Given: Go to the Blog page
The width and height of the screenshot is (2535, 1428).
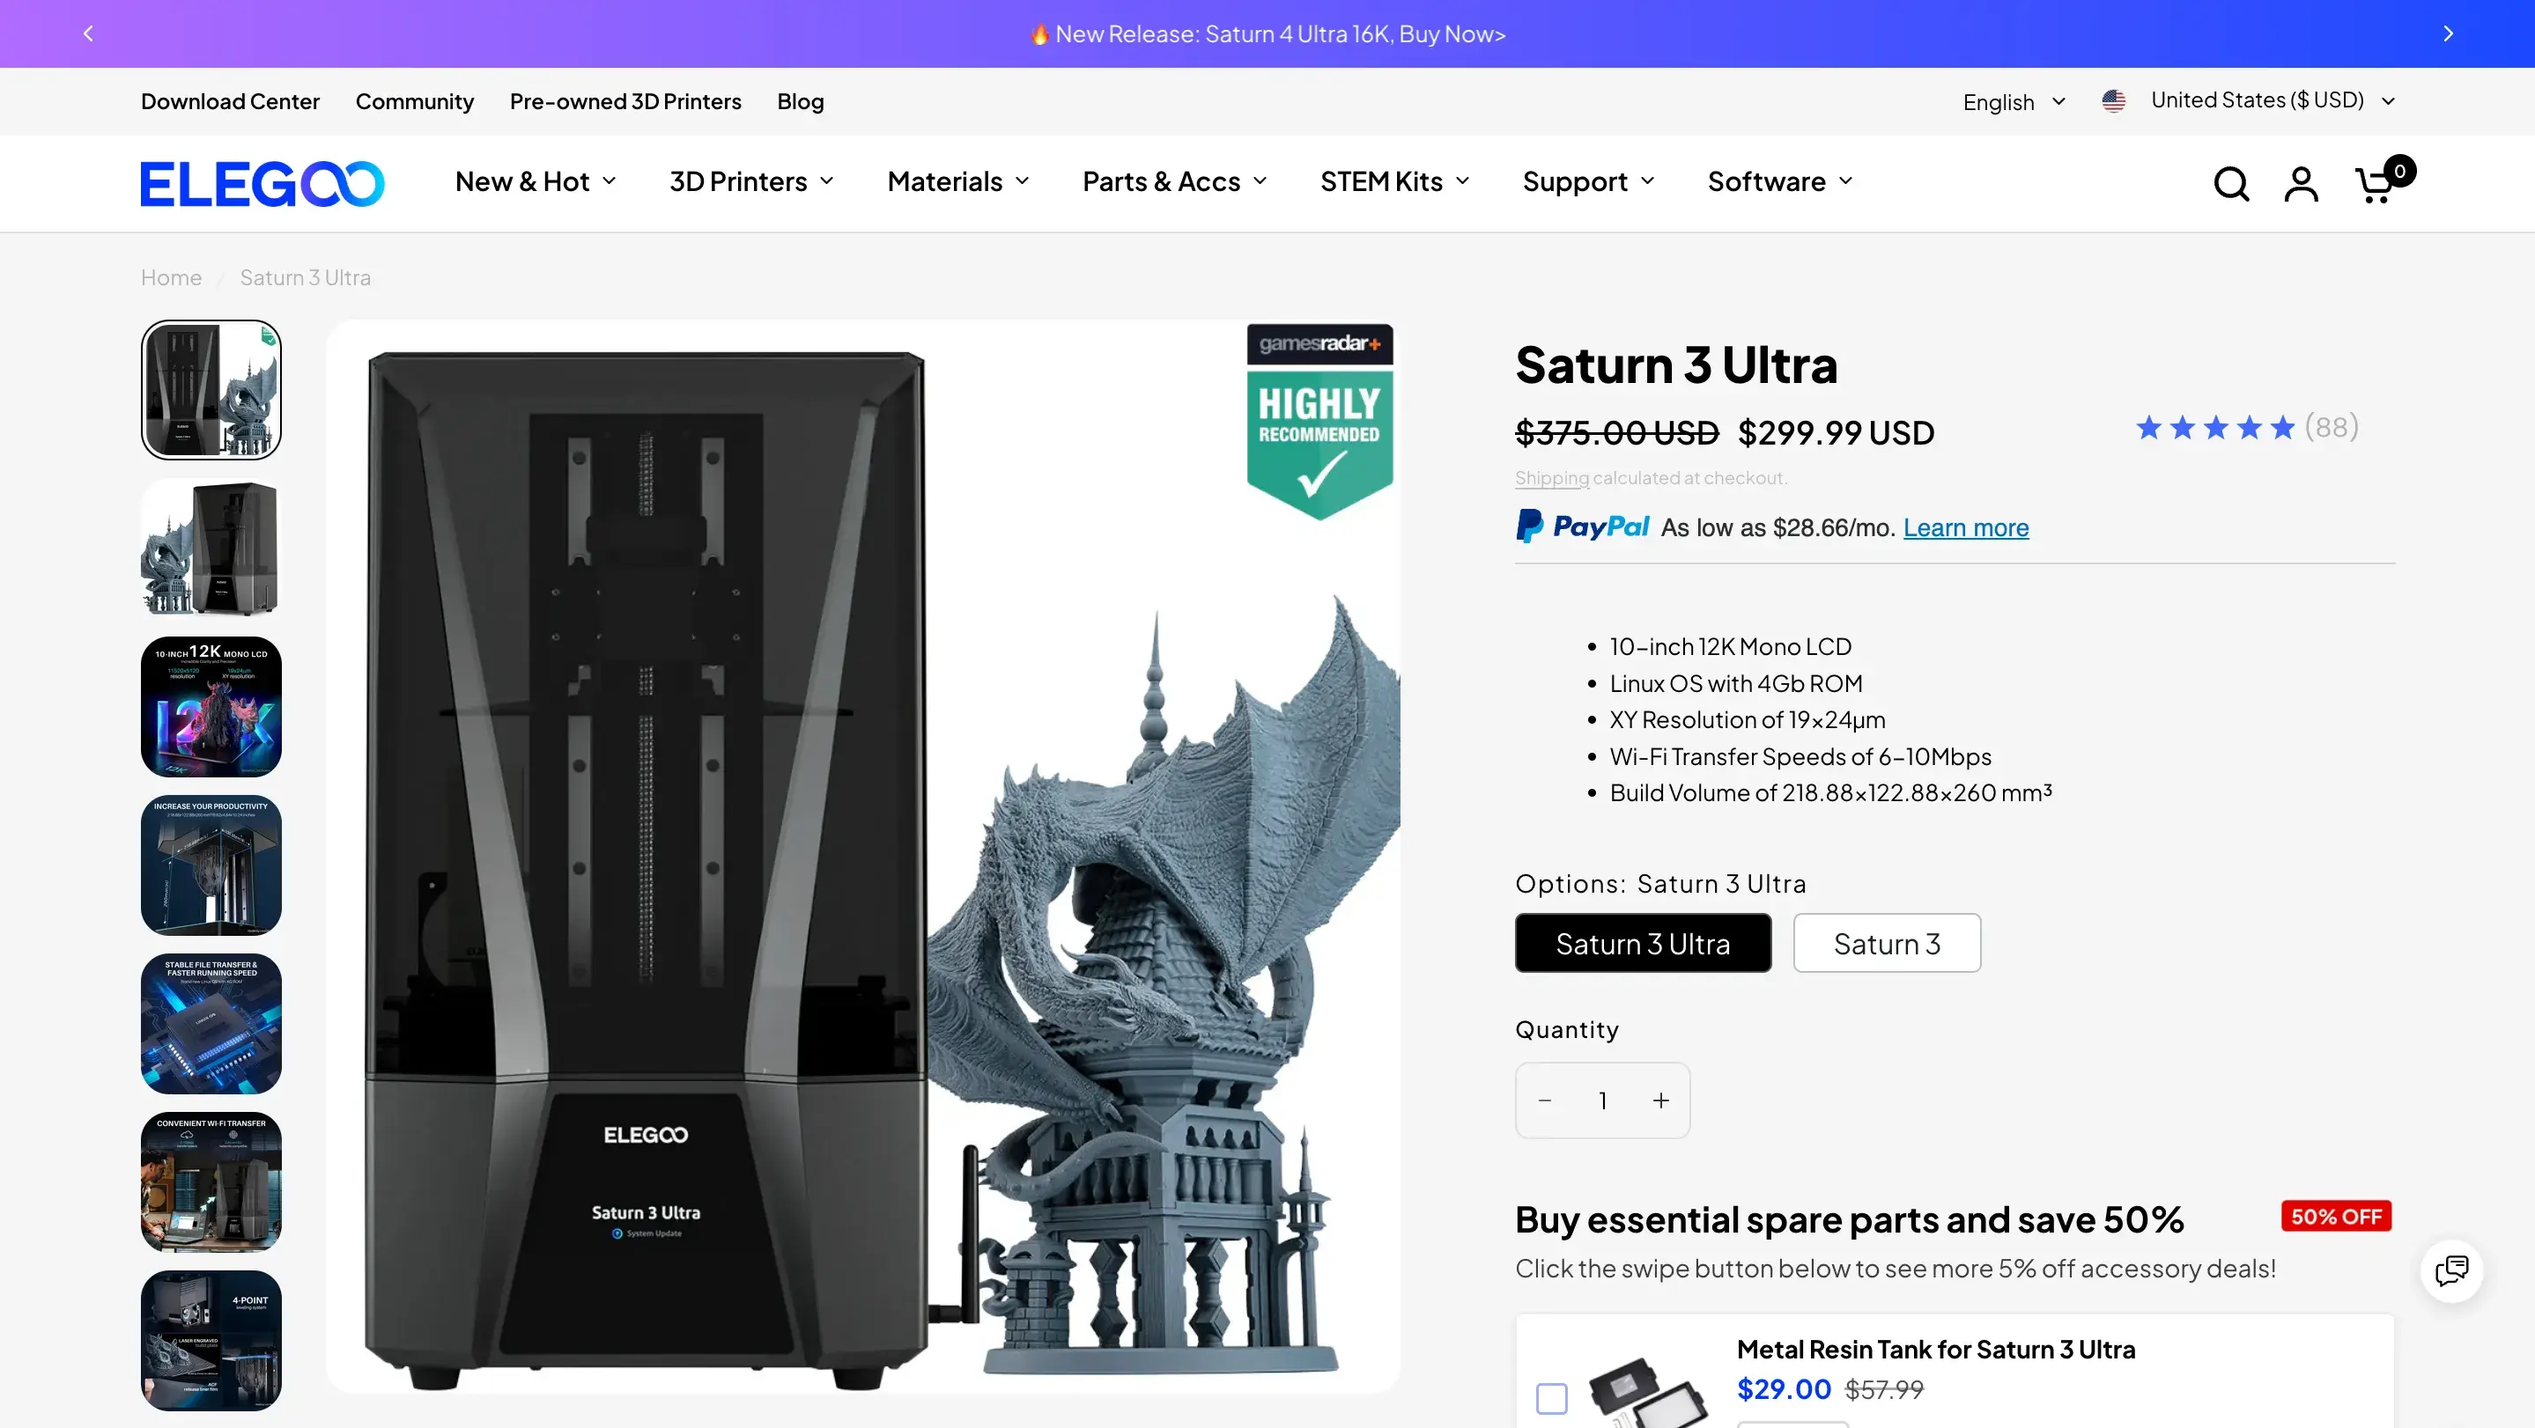Looking at the screenshot, I should pyautogui.click(x=799, y=101).
